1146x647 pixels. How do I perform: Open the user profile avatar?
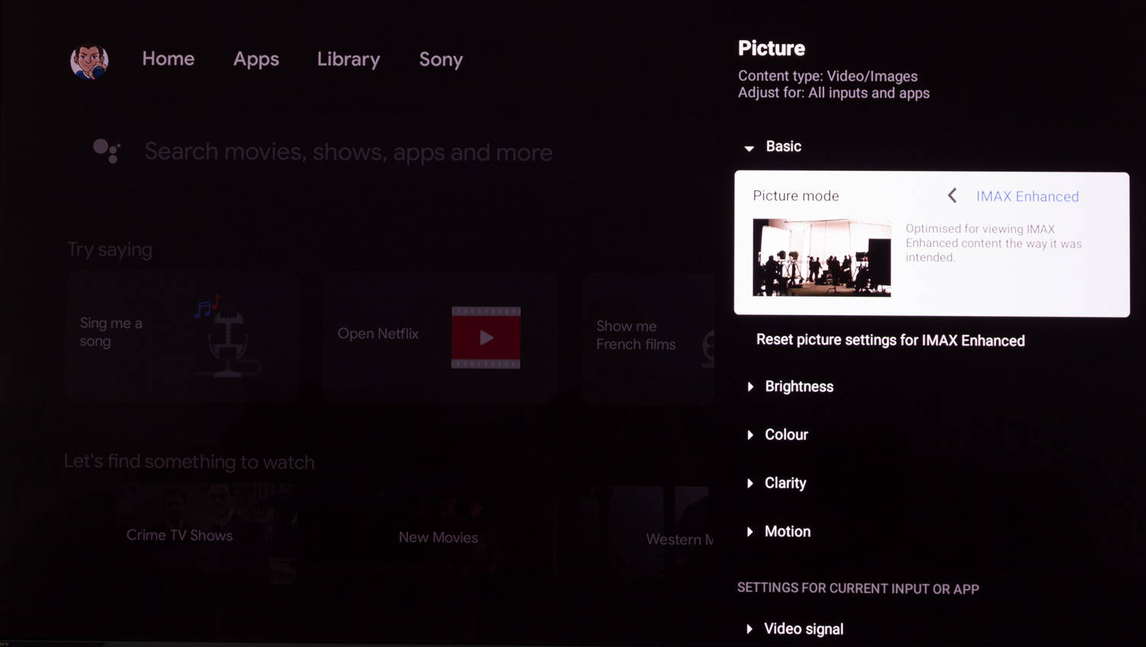pos(89,61)
